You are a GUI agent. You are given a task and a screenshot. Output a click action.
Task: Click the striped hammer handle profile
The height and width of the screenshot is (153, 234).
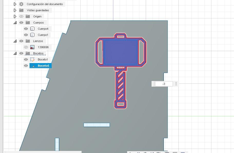120,86
